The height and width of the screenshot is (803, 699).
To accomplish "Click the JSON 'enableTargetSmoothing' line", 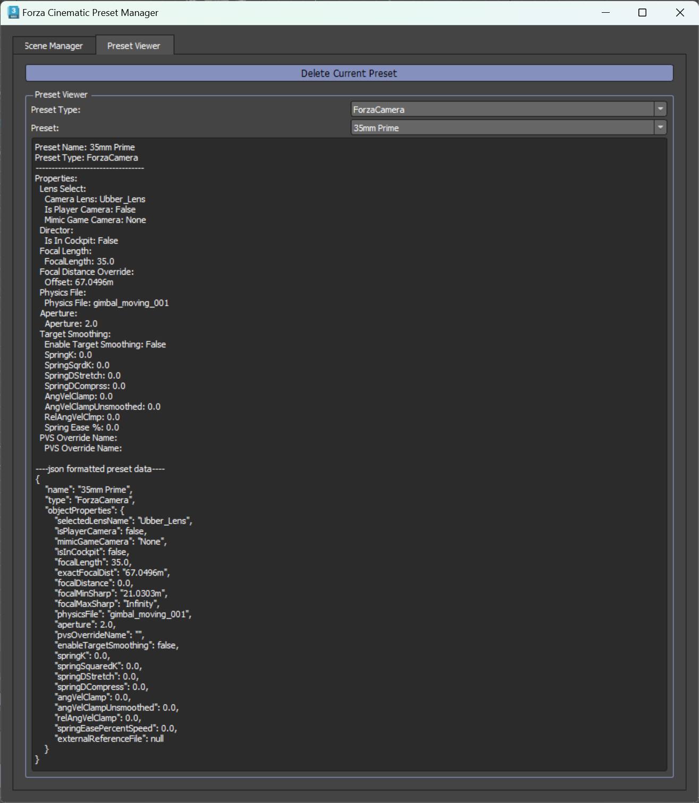I will click(x=117, y=645).
